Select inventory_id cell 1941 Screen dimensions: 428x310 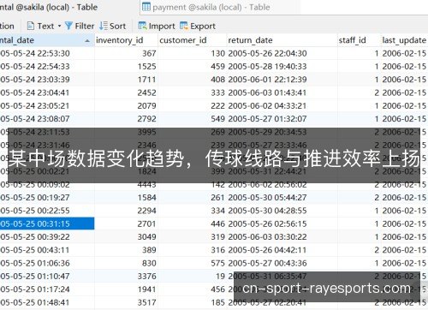(x=126, y=289)
